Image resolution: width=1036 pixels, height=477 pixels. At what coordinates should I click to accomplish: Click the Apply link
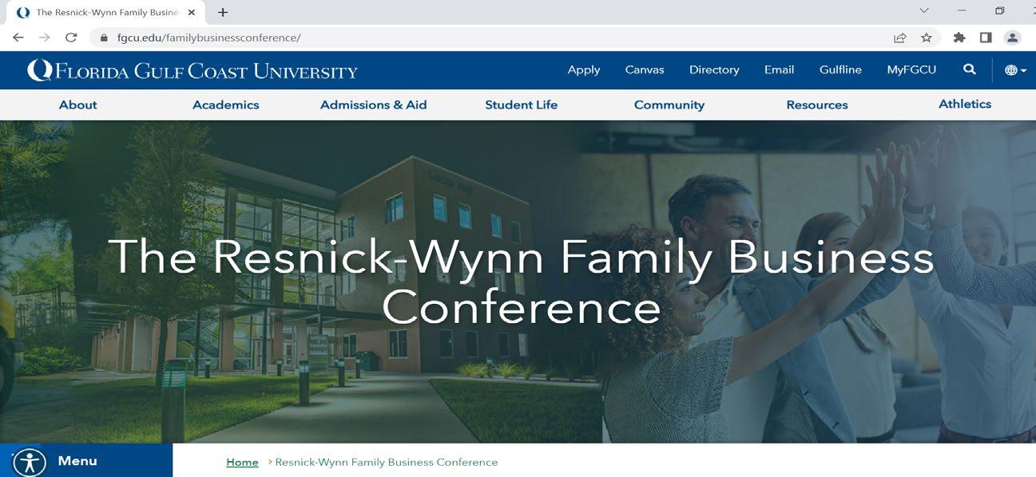(584, 70)
